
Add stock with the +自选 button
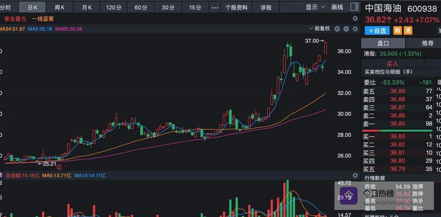377,31
